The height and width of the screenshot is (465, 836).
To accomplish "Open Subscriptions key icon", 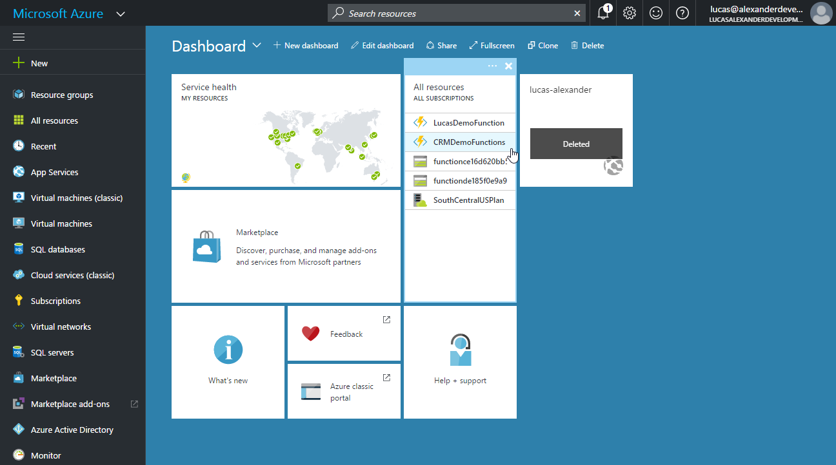I will click(x=19, y=301).
